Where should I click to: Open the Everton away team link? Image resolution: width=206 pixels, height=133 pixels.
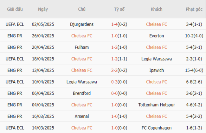click(x=157, y=36)
